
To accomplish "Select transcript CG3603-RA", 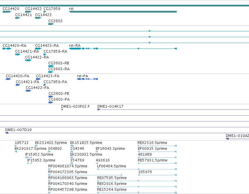I will coord(59,69).
